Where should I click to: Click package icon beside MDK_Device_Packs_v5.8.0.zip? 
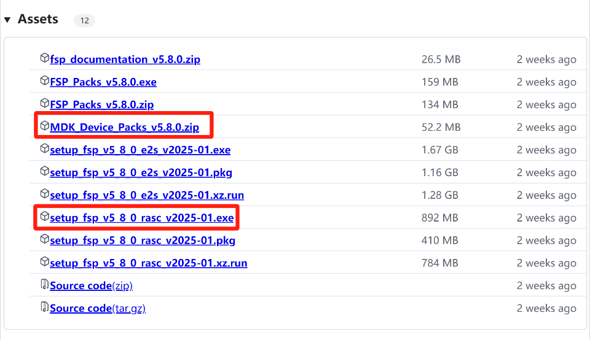44,125
